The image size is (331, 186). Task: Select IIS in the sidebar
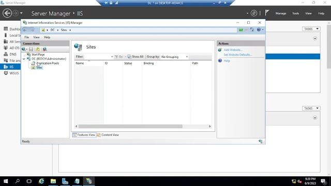coord(10,67)
